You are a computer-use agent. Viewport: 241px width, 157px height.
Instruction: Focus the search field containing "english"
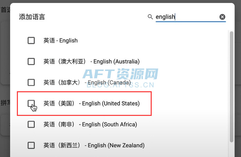[186, 17]
